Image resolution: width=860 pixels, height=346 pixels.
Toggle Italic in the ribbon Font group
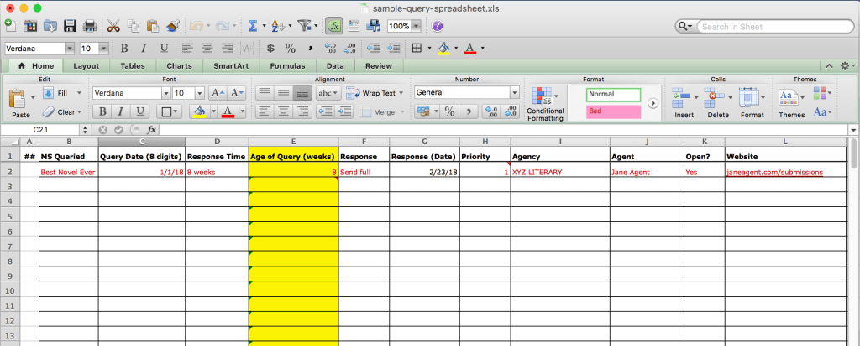[x=121, y=111]
